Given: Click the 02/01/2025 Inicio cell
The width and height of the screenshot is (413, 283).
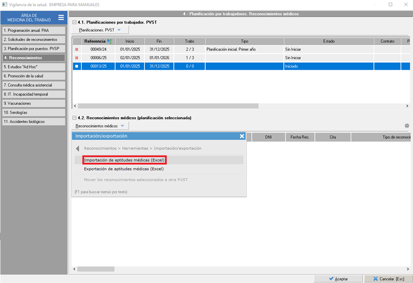Looking at the screenshot, I should (130, 58).
